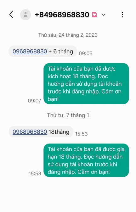Viewport: 136px width, 212px height.
Task: Tap the 09:05 timestamp
Action: [86, 53]
